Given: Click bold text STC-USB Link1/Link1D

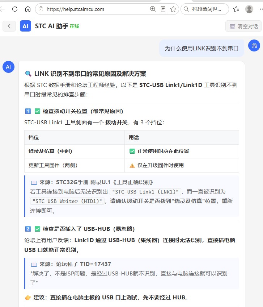Looking at the screenshot, I should [171, 85].
